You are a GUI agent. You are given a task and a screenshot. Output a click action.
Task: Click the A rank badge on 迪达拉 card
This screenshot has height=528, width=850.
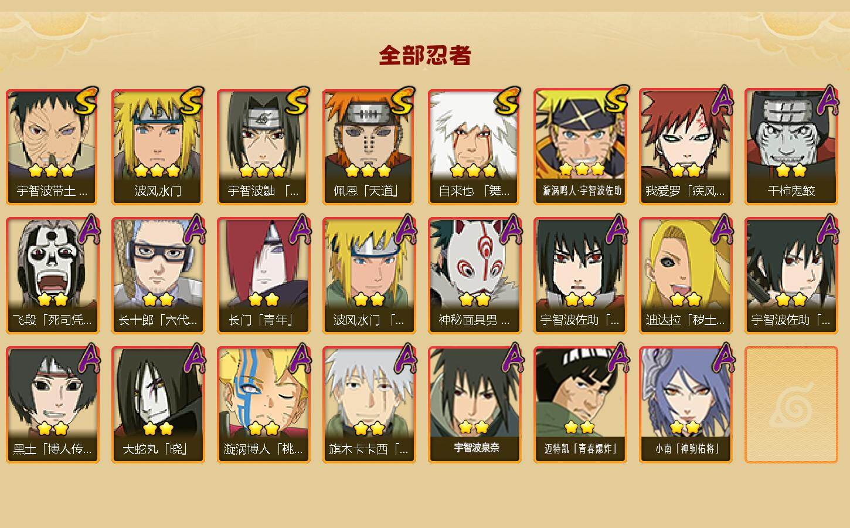pos(722,229)
